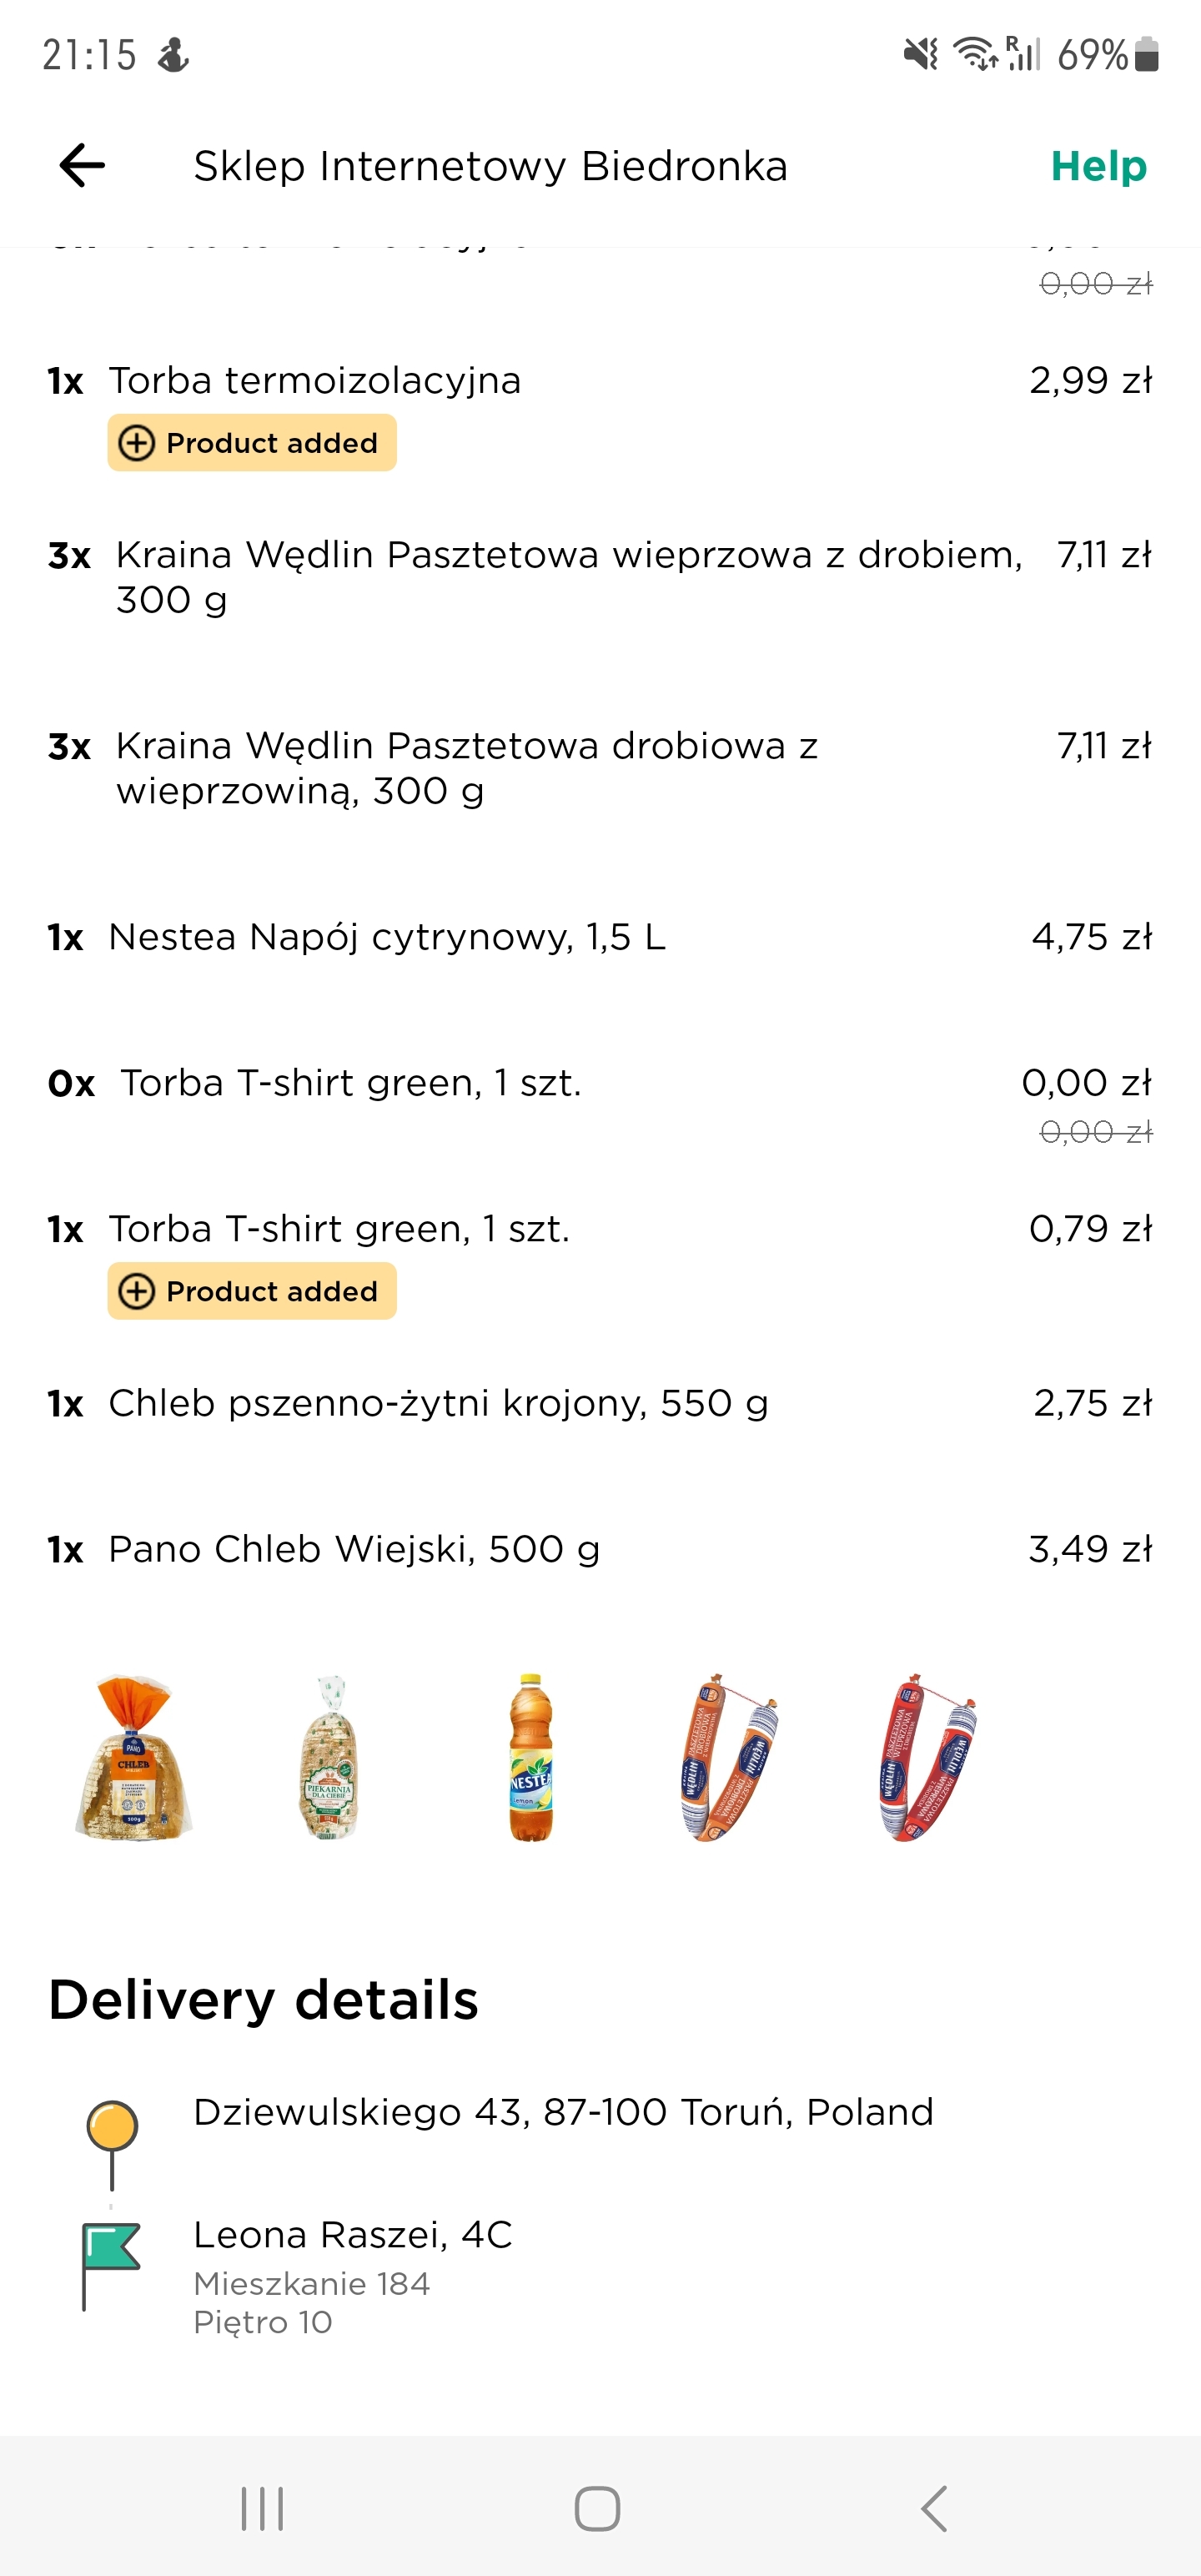Screen dimensions: 1201x2576
Task: Tap the Dziewulskiego 43 pickup address
Action: [563, 2112]
